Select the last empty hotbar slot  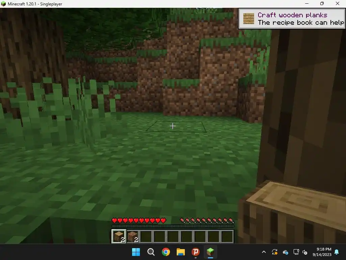[227, 237]
